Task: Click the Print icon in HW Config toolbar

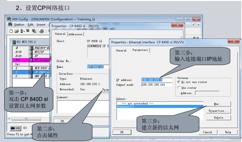Action: (41, 31)
